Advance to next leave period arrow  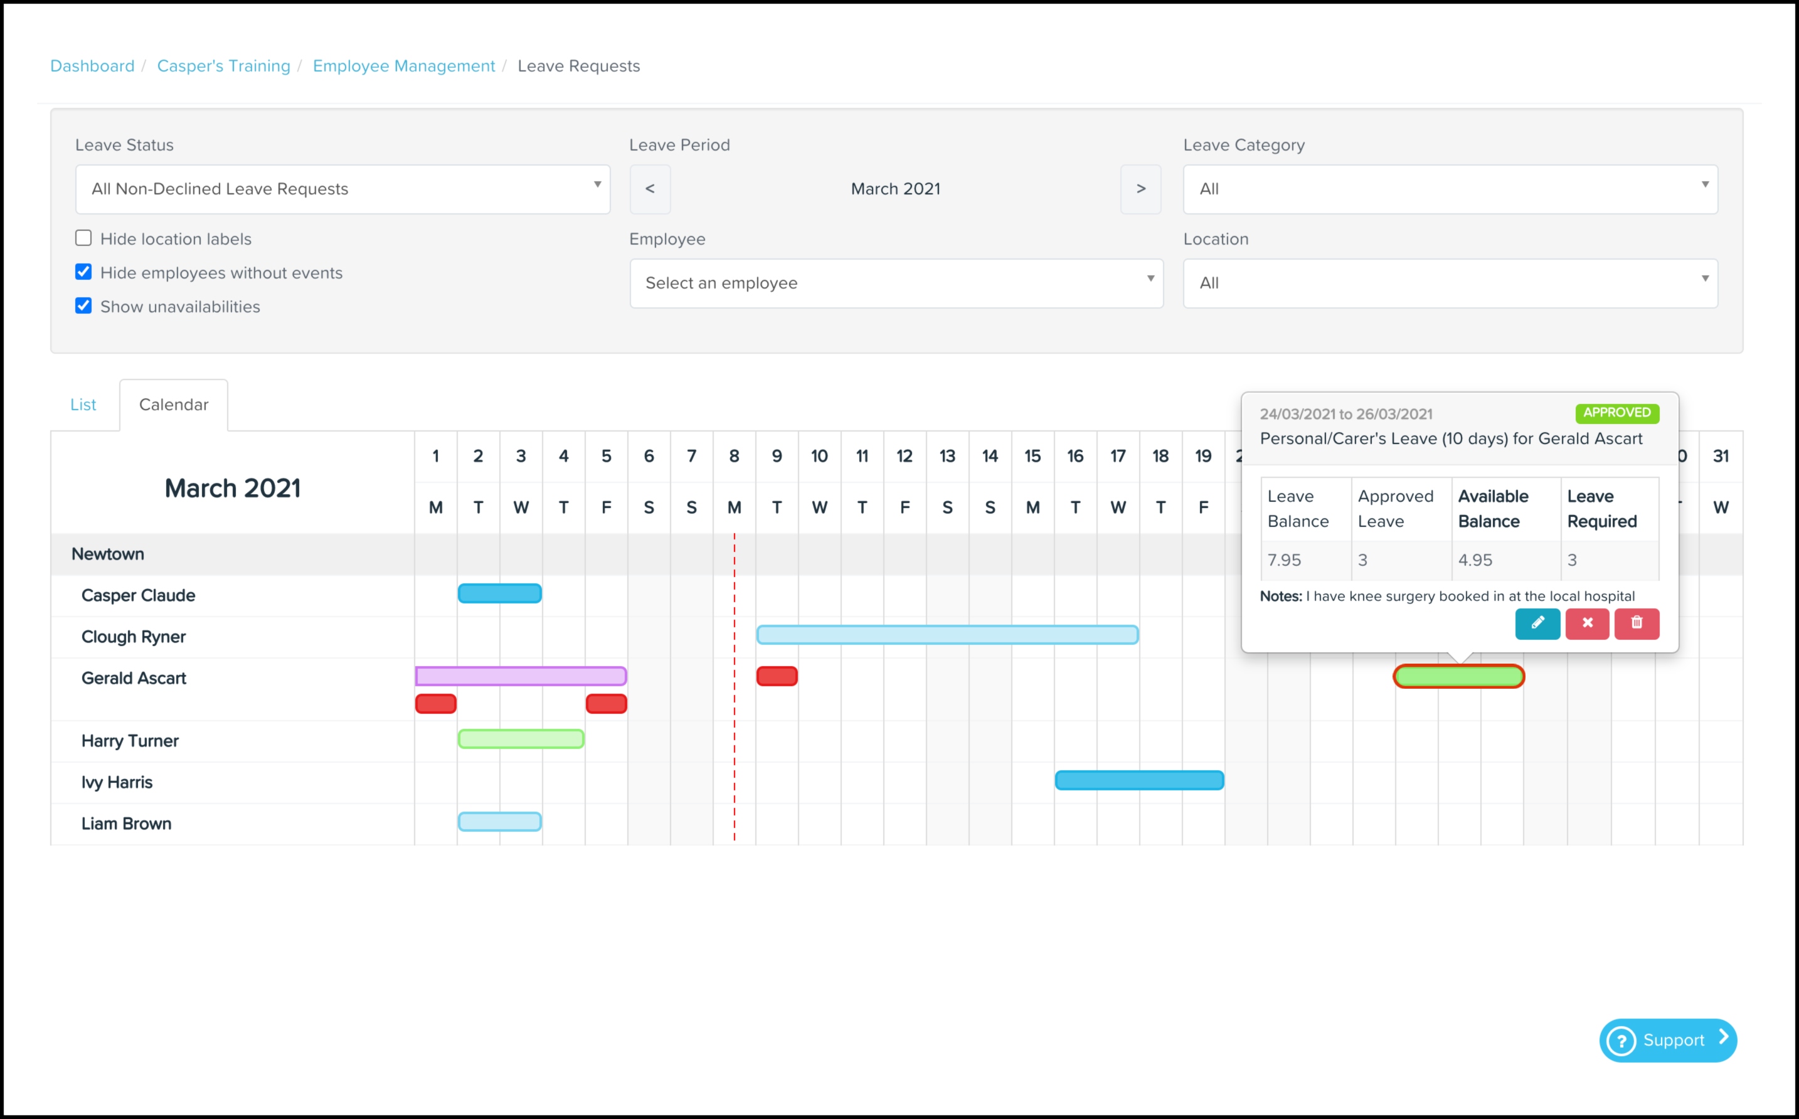point(1140,189)
